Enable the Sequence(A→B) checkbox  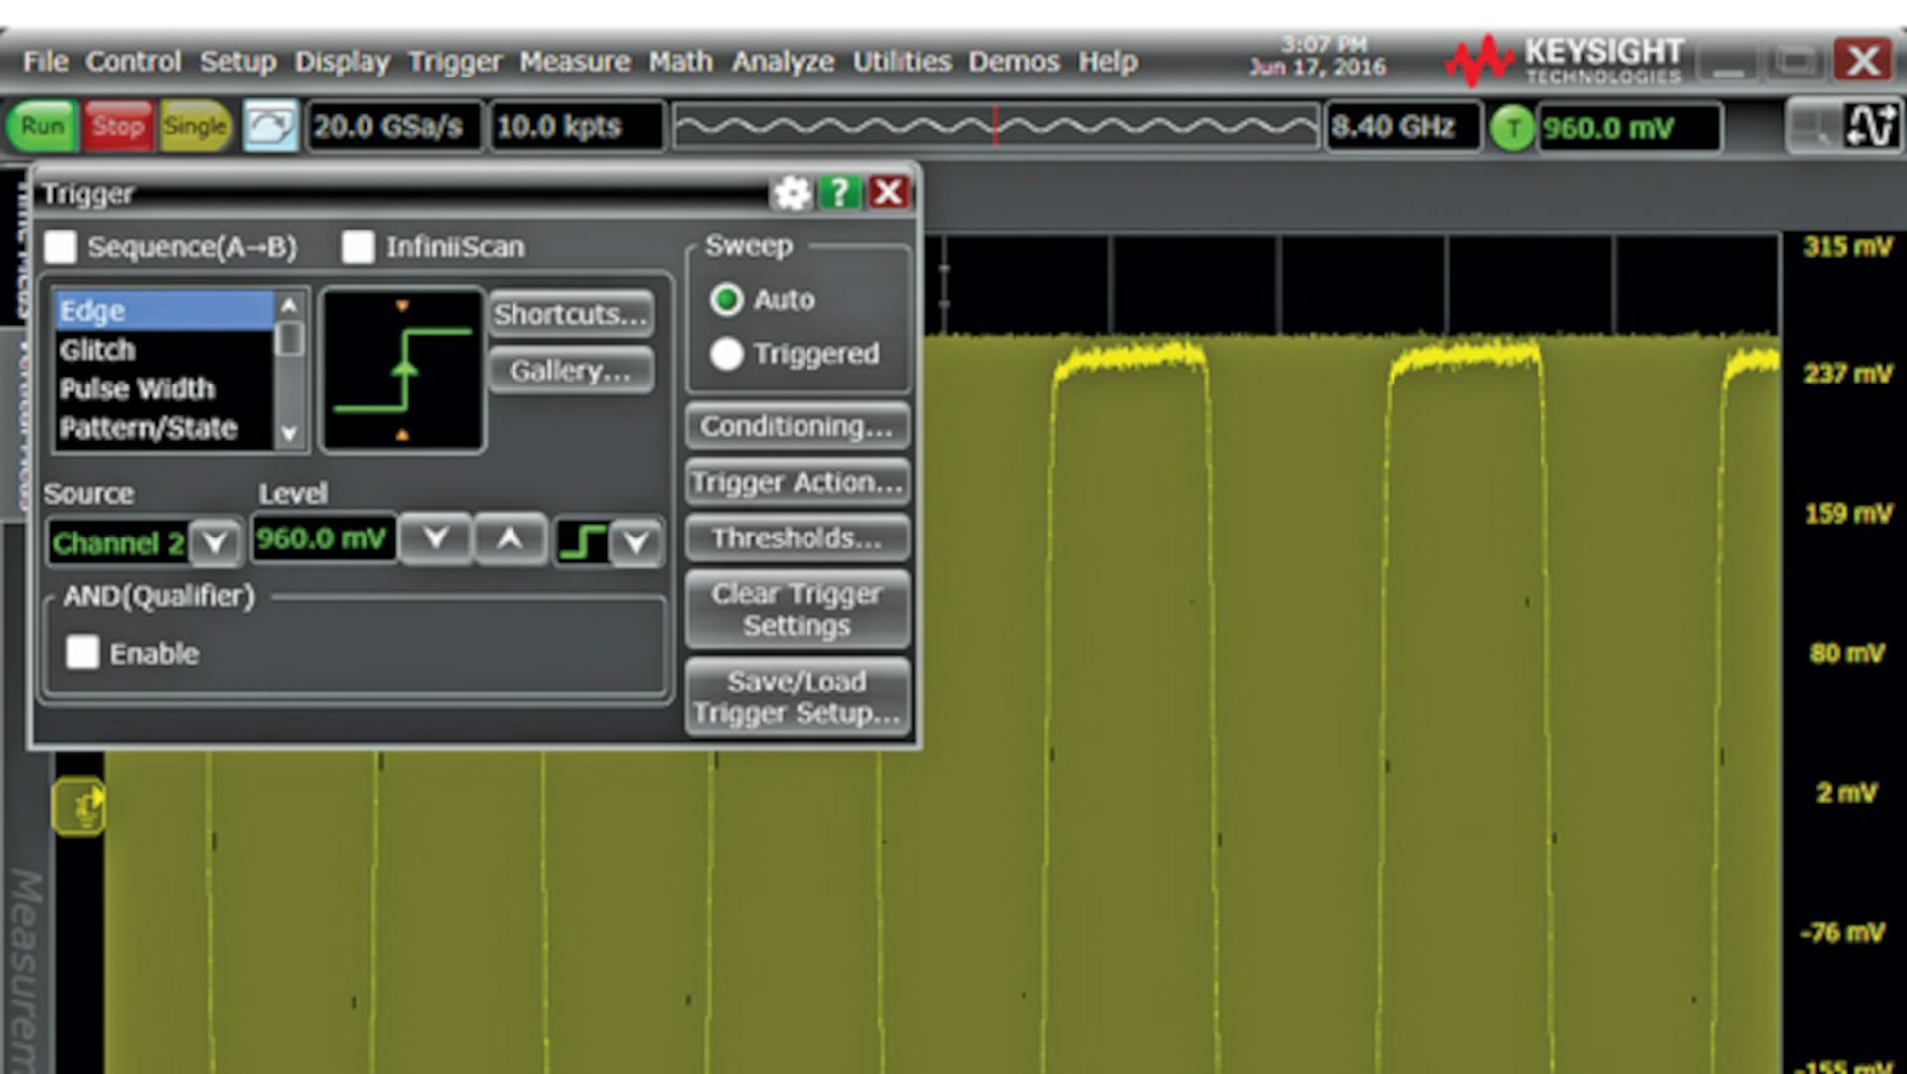(60, 247)
